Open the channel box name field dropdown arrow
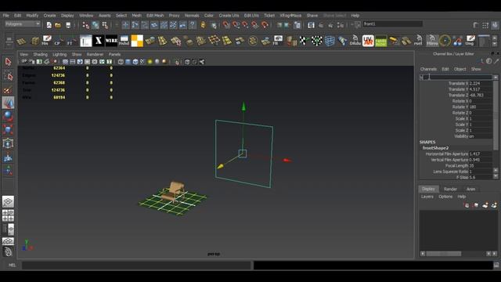The width and height of the screenshot is (501, 282). click(x=496, y=77)
